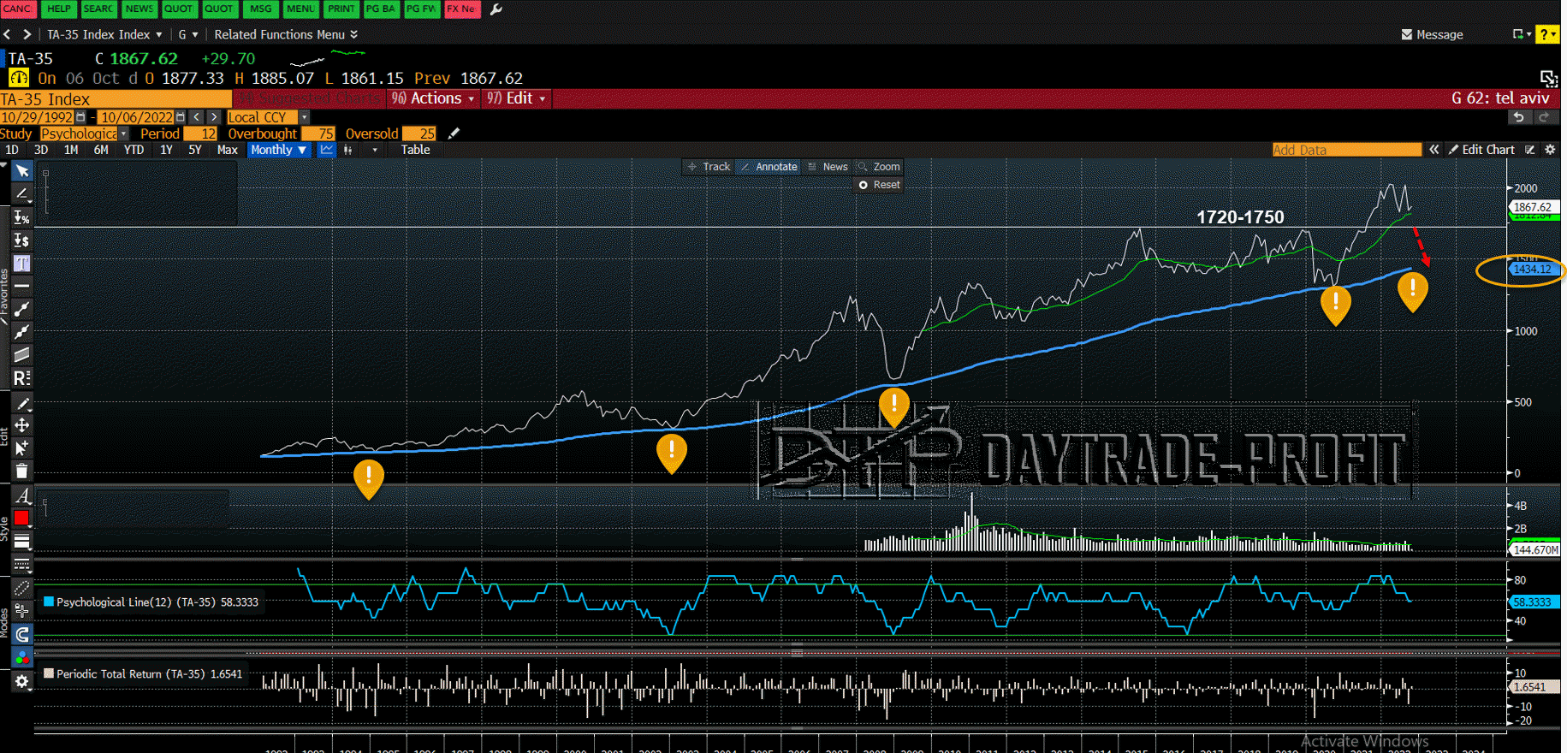
Task: Toggle the Track crosshair option
Action: (x=709, y=167)
